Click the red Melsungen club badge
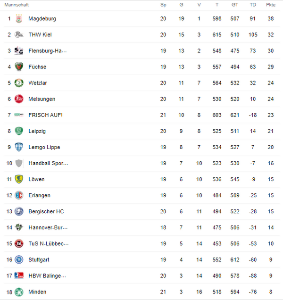Image resolution: width=283 pixels, height=300 pixels. pyautogui.click(x=19, y=99)
